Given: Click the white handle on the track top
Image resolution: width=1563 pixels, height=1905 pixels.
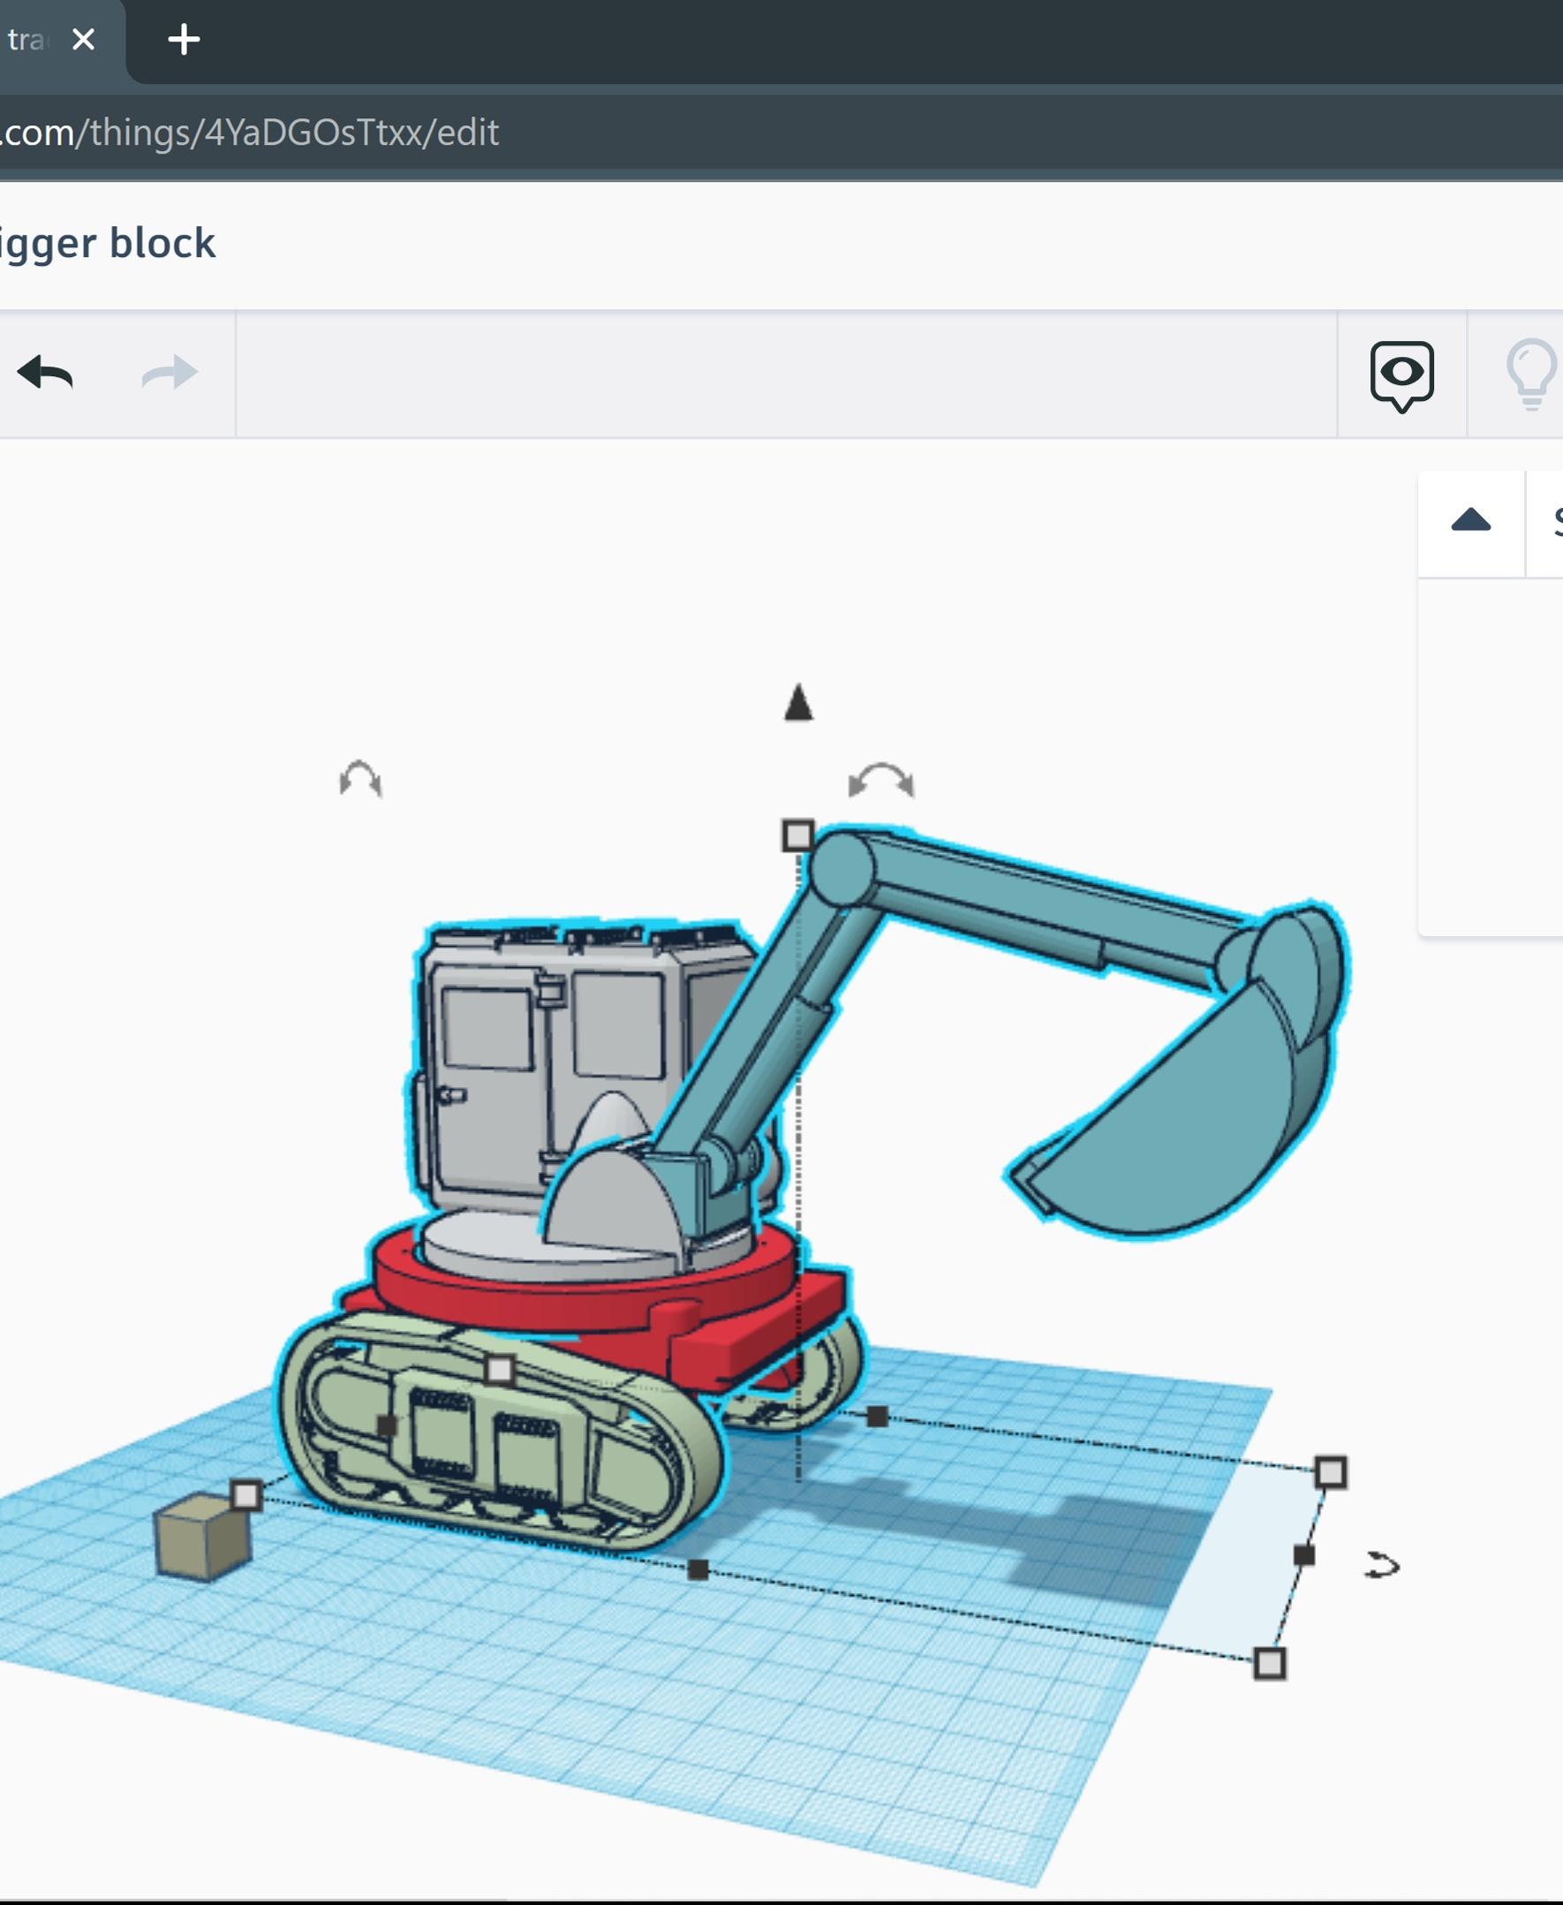Looking at the screenshot, I should pos(499,1369).
